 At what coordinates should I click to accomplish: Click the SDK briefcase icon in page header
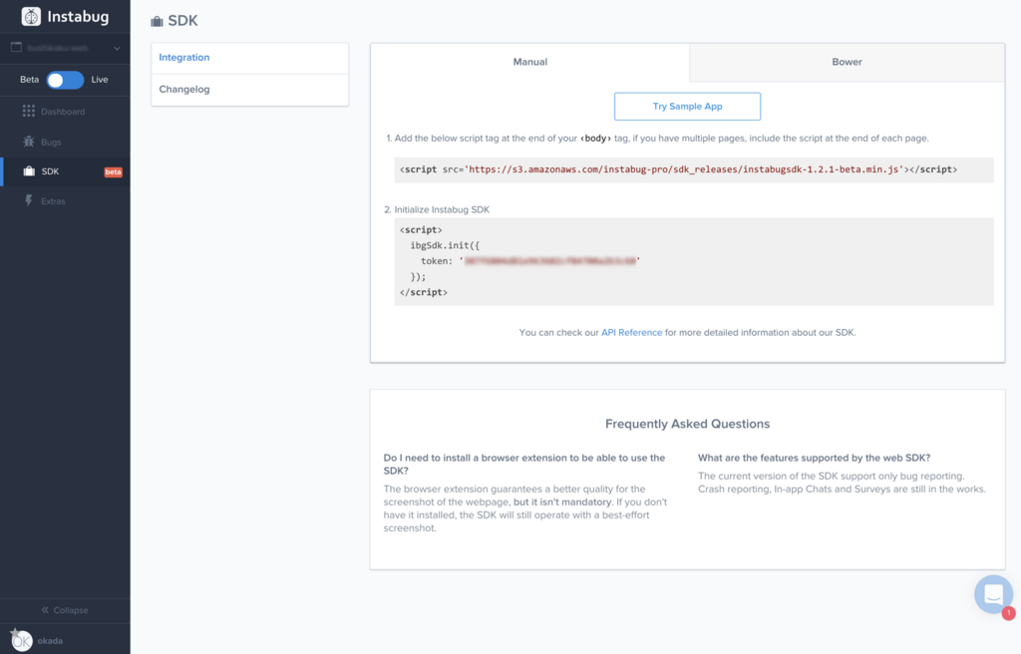click(157, 21)
